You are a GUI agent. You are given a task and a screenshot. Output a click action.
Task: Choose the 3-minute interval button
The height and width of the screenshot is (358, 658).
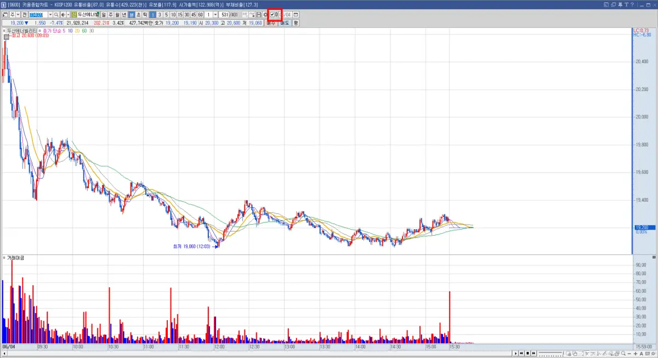click(x=160, y=14)
